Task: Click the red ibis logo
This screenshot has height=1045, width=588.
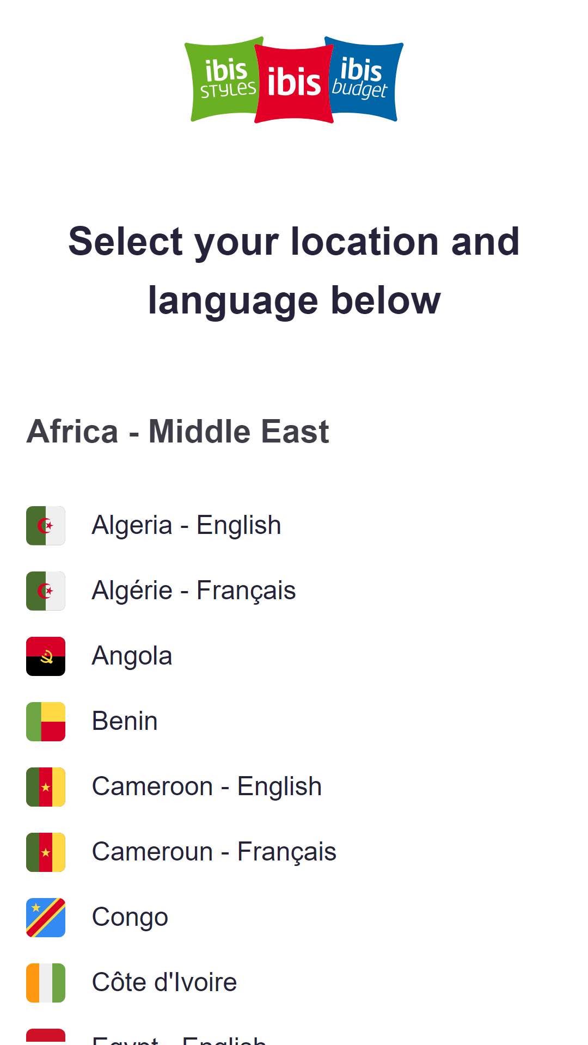Action: tap(294, 83)
